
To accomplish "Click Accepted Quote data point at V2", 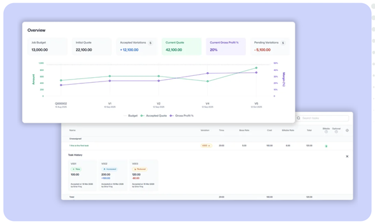I will (159, 76).
